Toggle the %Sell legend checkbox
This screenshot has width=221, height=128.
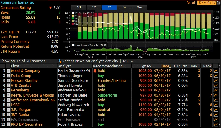(x=72, y=24)
